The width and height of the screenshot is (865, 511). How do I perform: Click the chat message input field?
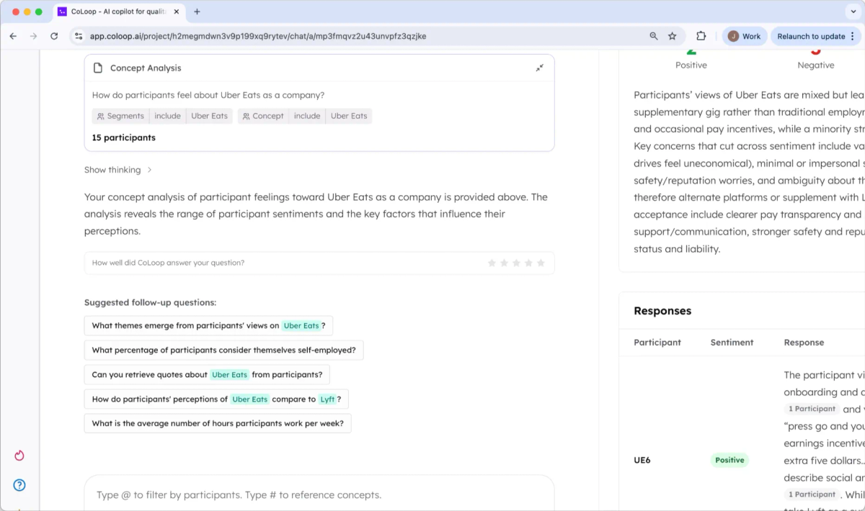[319, 494]
